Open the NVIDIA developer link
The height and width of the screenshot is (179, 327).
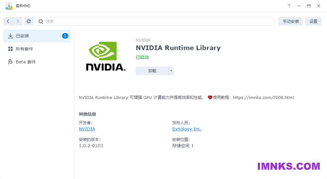pos(87,129)
